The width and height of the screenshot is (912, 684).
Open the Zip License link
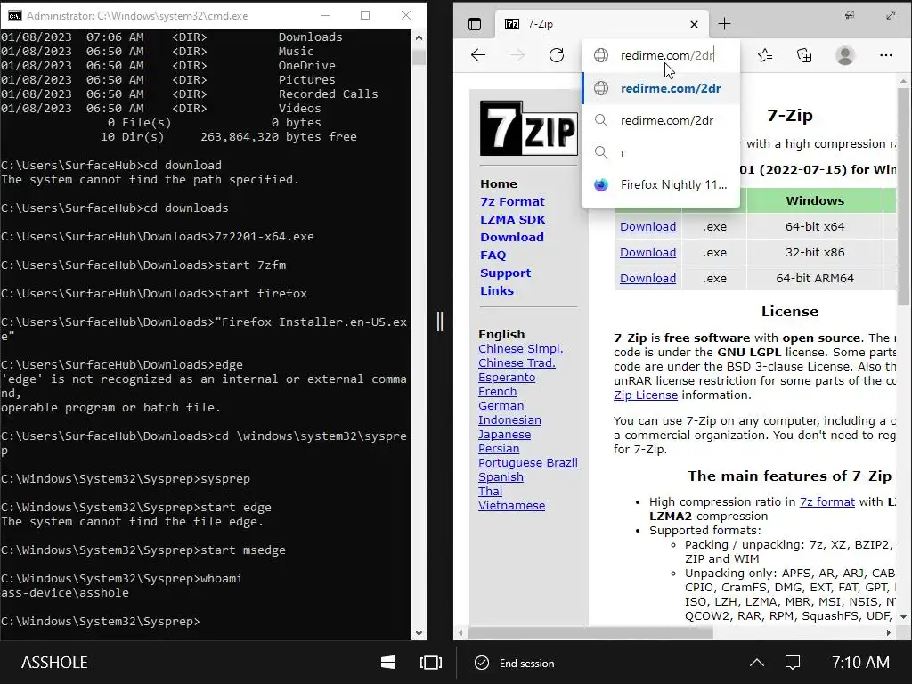coord(646,395)
